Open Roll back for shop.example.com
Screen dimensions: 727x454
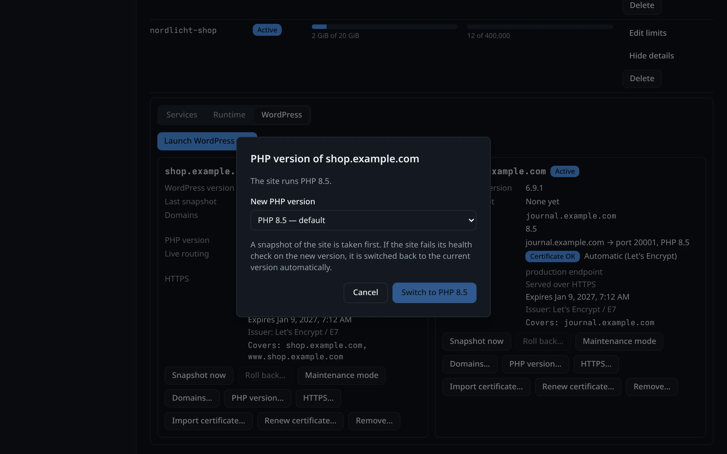[265, 375]
